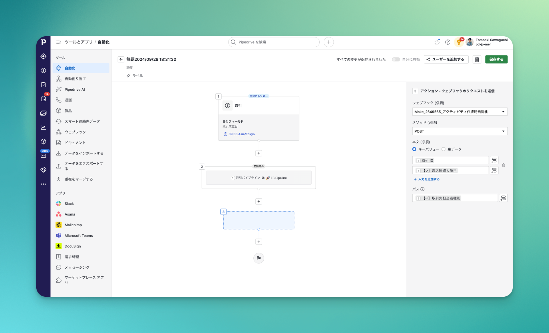Add step below action 3 plus button
549x333 pixels.
pos(259,242)
